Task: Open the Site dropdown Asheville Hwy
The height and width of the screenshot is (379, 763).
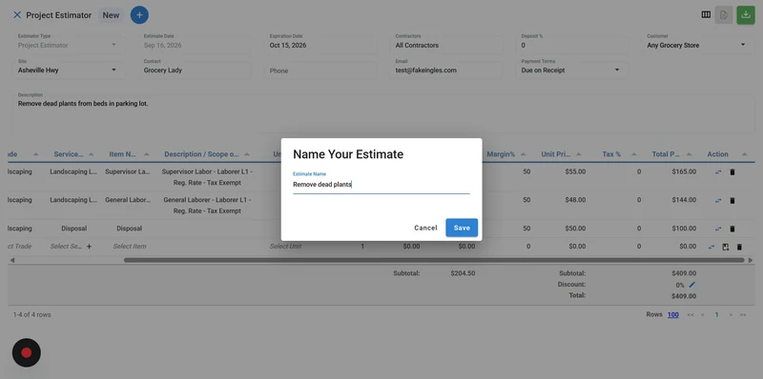Action: tap(68, 70)
